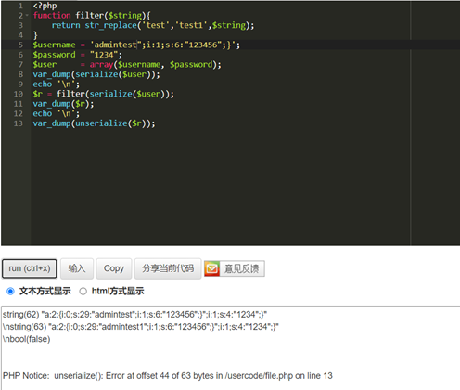Collapse the function fold arrow on line 2
460x390 pixels.
(27, 15)
